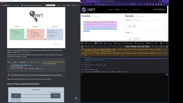Screen dimensions: 183x103
Task: Clear console output with trash icon
Action: tap(82, 47)
